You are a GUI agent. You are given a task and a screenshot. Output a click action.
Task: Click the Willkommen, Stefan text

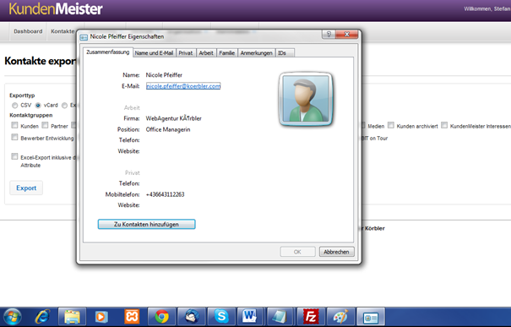pos(487,8)
